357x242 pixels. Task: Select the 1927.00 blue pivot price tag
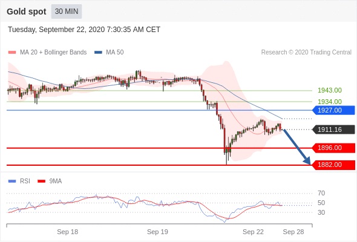pos(333,110)
